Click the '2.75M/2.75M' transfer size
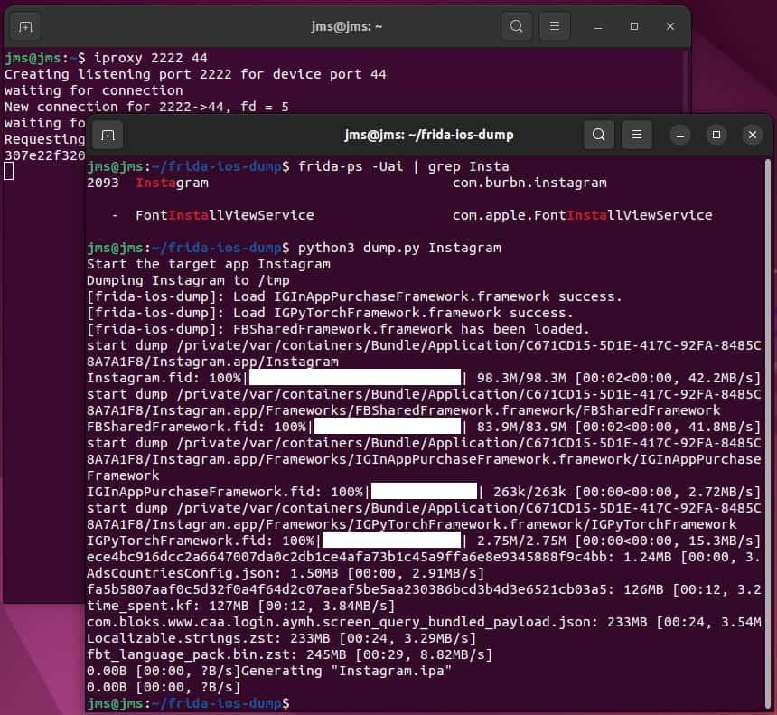Image resolution: width=777 pixels, height=715 pixels. [521, 541]
